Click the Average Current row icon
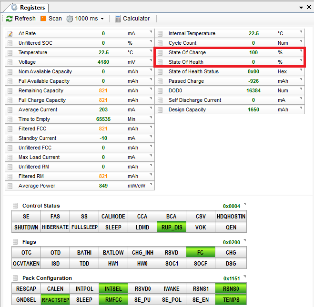The image size is (314, 307). pyautogui.click(x=10, y=110)
